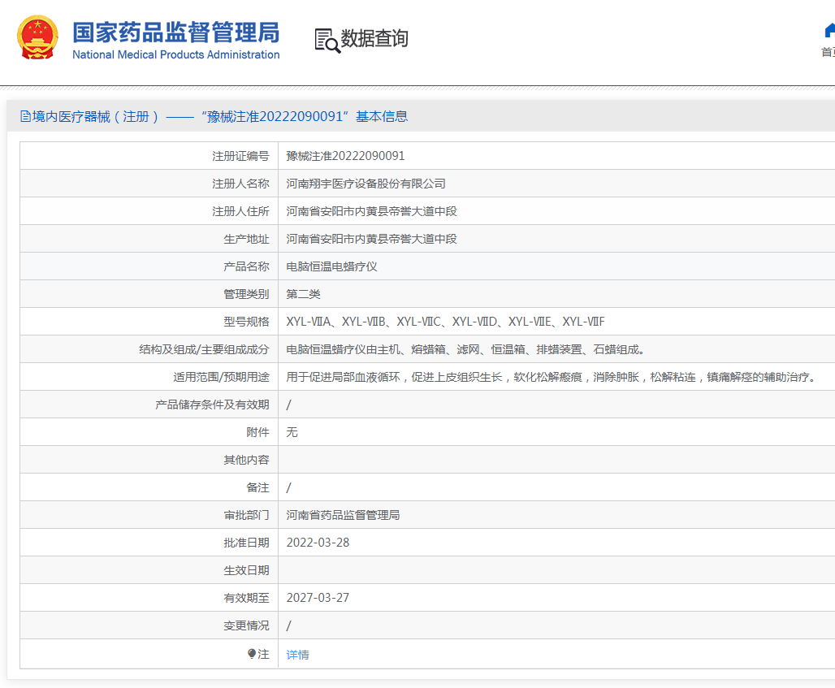835x688 pixels.
Task: Click the 型号规格 label
Action: [x=247, y=322]
